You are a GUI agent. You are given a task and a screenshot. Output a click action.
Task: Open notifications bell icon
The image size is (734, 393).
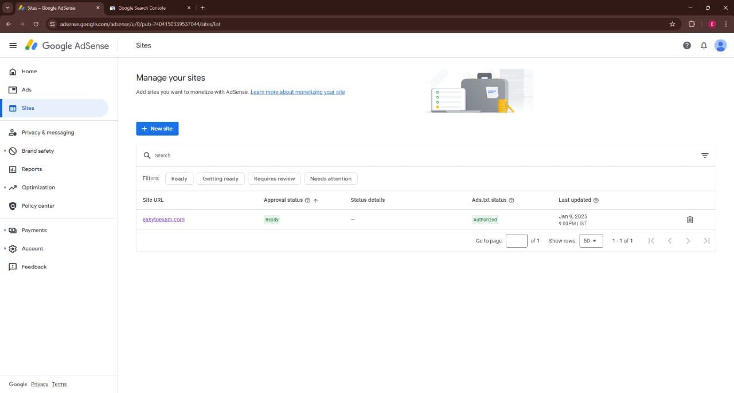(704, 46)
